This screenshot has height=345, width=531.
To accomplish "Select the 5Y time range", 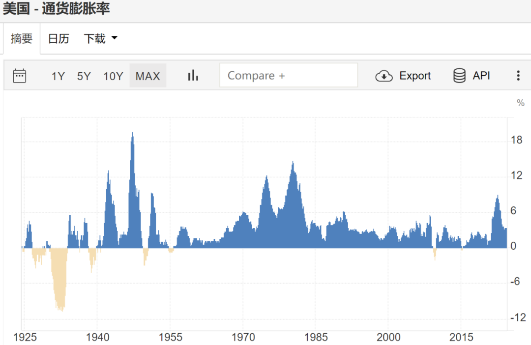I will 84,76.
